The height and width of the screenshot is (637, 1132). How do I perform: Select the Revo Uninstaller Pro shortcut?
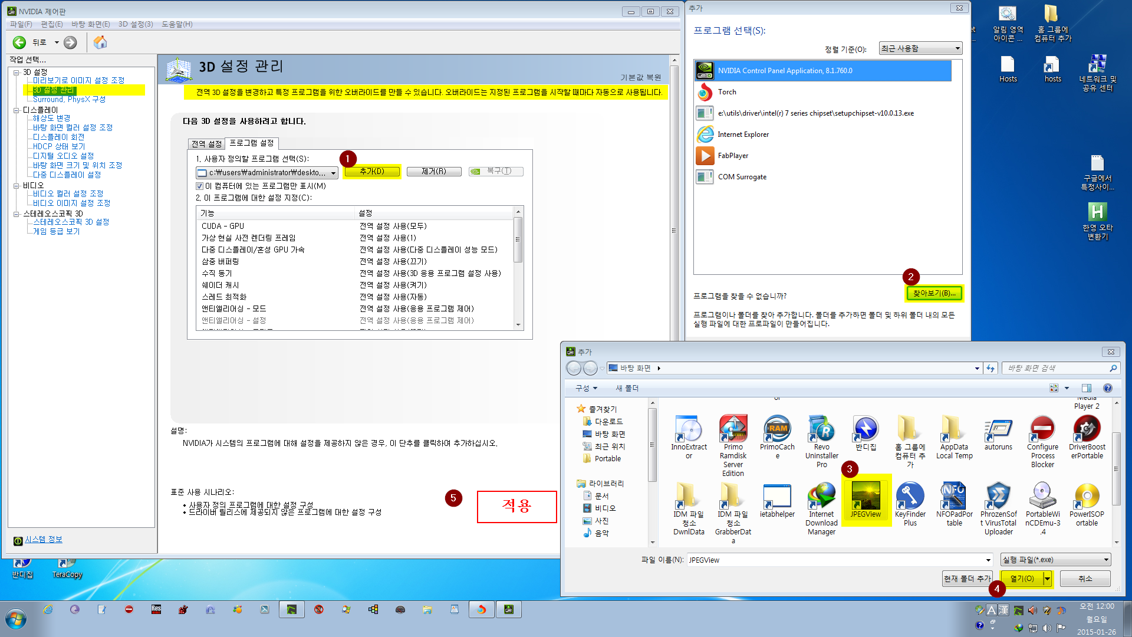click(821, 441)
